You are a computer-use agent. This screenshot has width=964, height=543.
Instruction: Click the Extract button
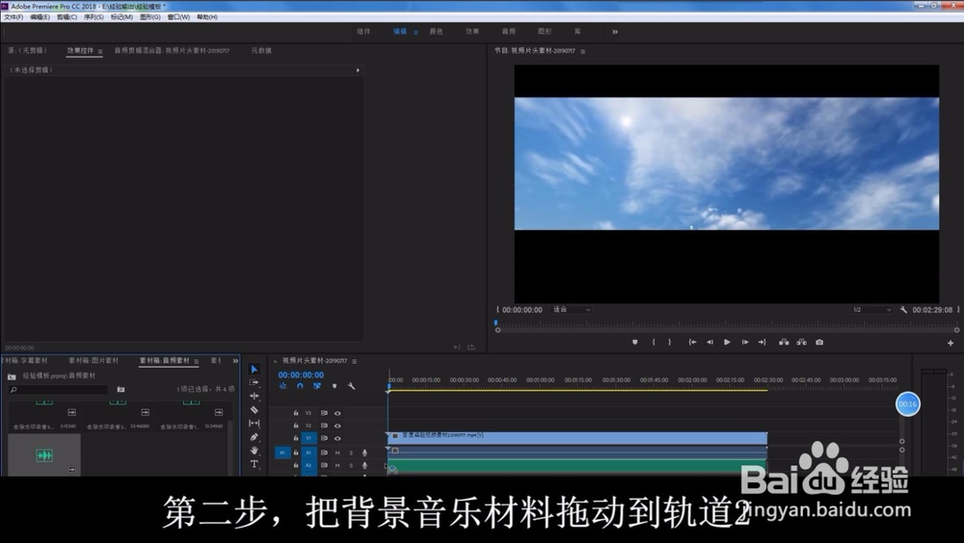click(x=802, y=342)
